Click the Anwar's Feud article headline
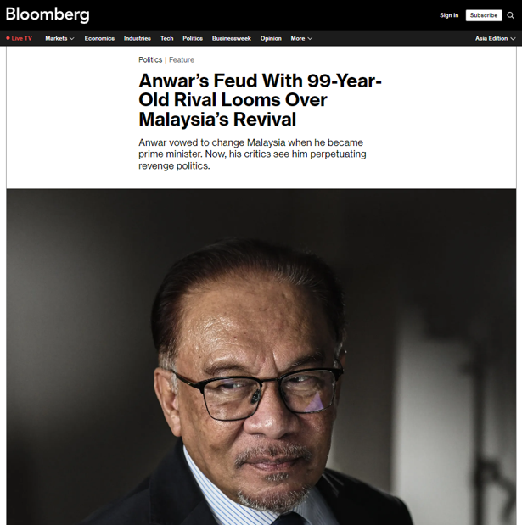This screenshot has height=525, width=522. click(260, 100)
